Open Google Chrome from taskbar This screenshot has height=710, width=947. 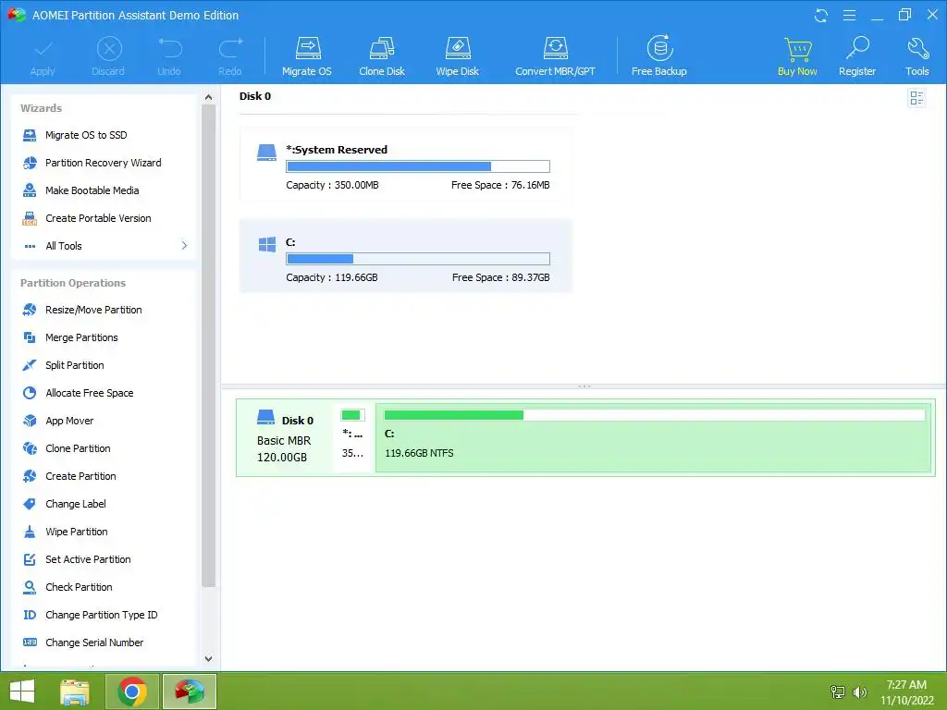(x=132, y=692)
